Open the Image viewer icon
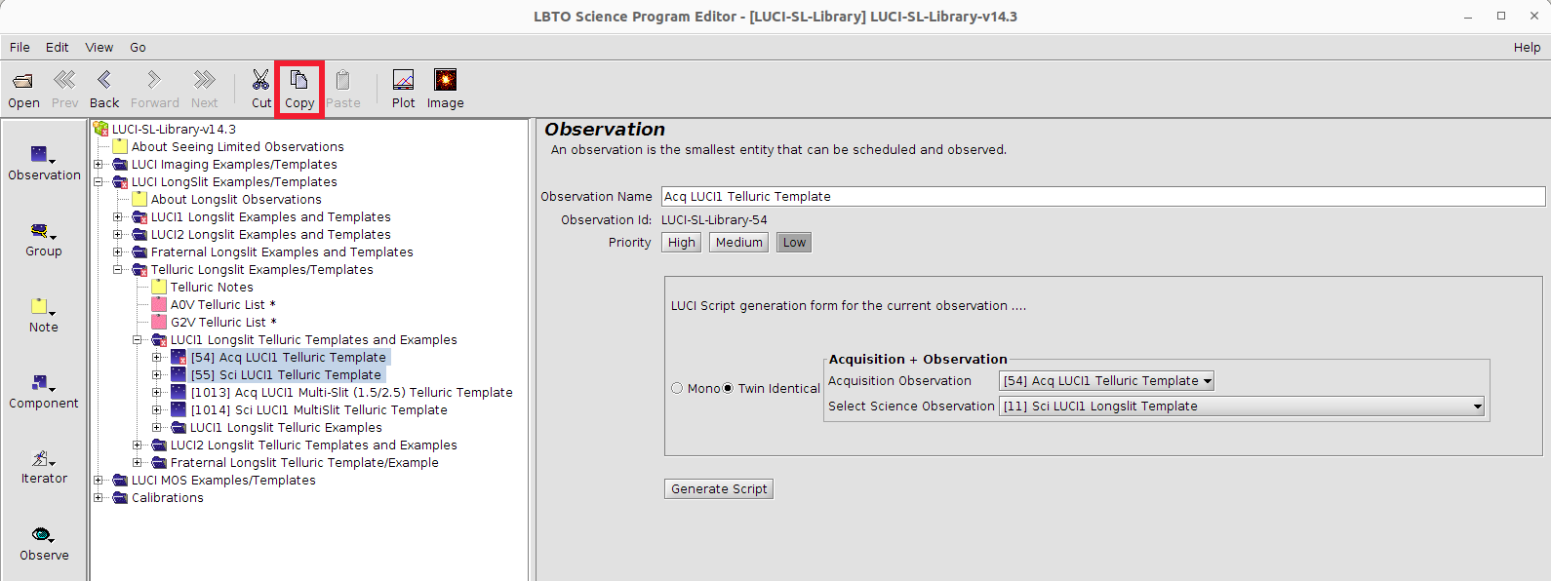The height and width of the screenshot is (581, 1551). click(445, 81)
